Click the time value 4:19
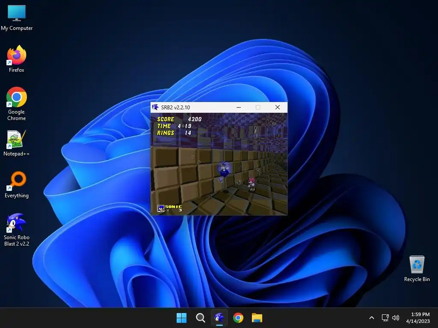The image size is (438, 328). pos(184,126)
